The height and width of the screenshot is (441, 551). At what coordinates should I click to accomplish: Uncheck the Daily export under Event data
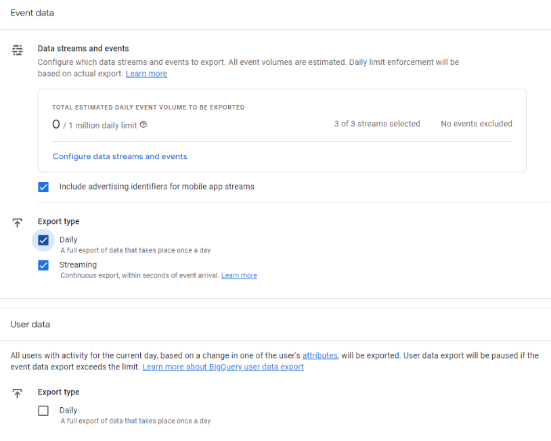pos(43,240)
